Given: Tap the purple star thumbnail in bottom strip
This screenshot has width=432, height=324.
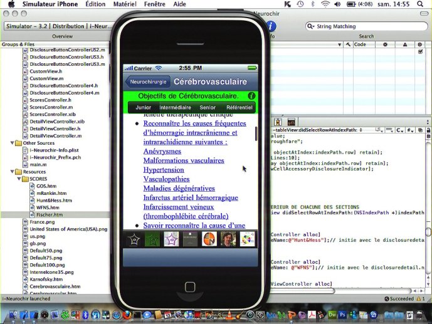Looking at the screenshot, I should 171,239.
